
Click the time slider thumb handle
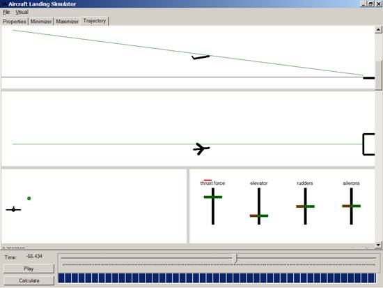point(235,259)
